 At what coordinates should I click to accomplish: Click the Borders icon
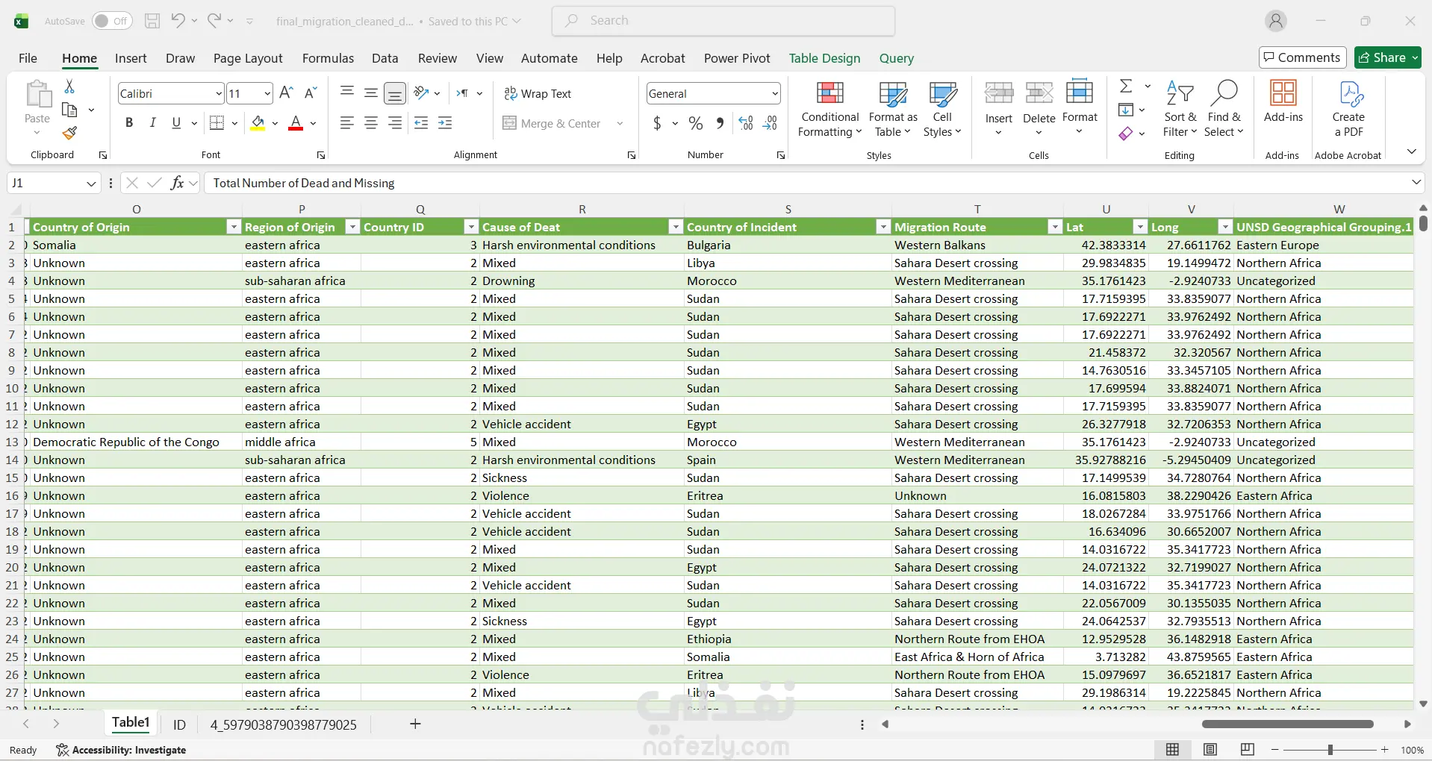click(x=217, y=123)
